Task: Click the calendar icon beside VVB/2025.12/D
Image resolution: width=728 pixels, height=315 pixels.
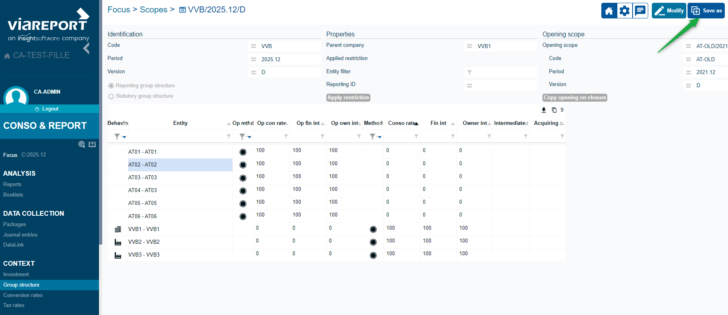Action: (x=182, y=10)
